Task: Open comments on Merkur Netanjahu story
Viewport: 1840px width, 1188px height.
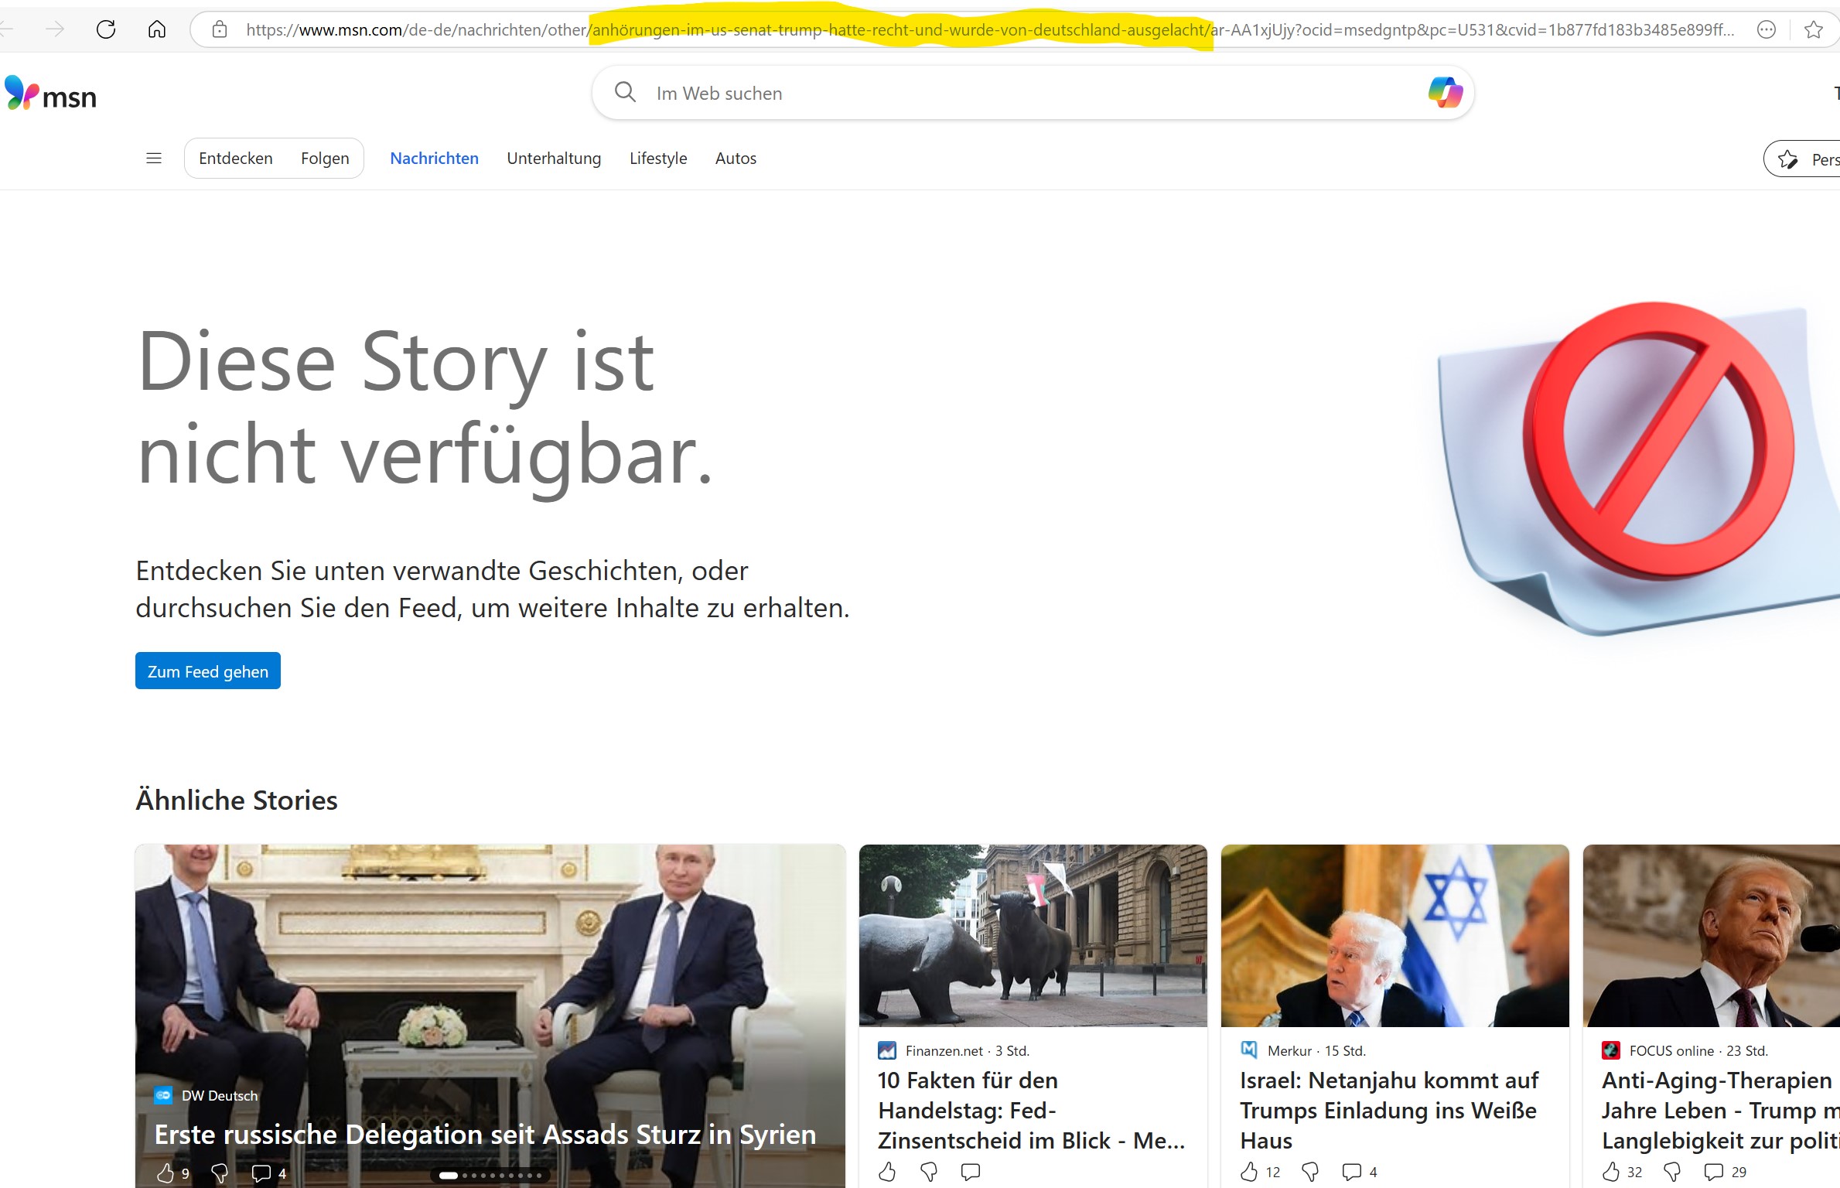Action: tap(1352, 1172)
